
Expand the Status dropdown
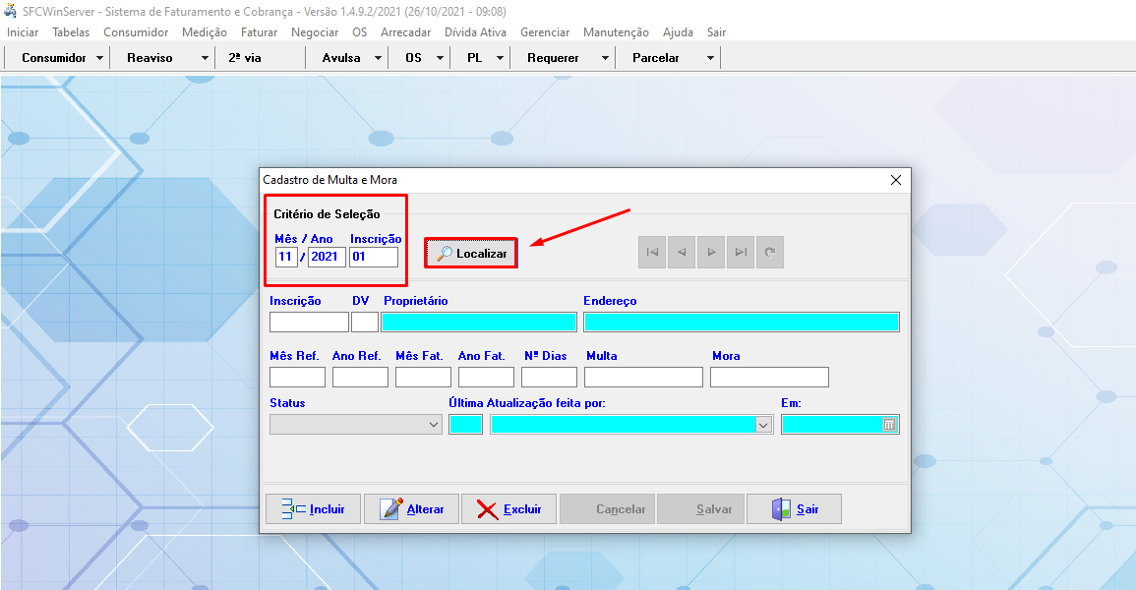(x=434, y=425)
